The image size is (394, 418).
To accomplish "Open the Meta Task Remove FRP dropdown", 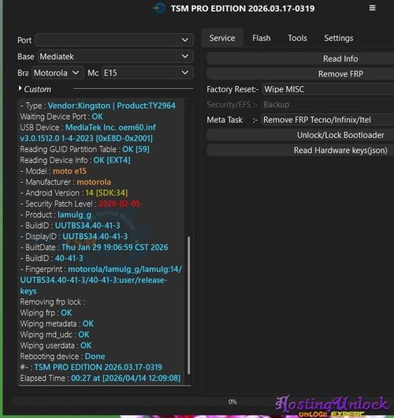I will pyautogui.click(x=327, y=120).
